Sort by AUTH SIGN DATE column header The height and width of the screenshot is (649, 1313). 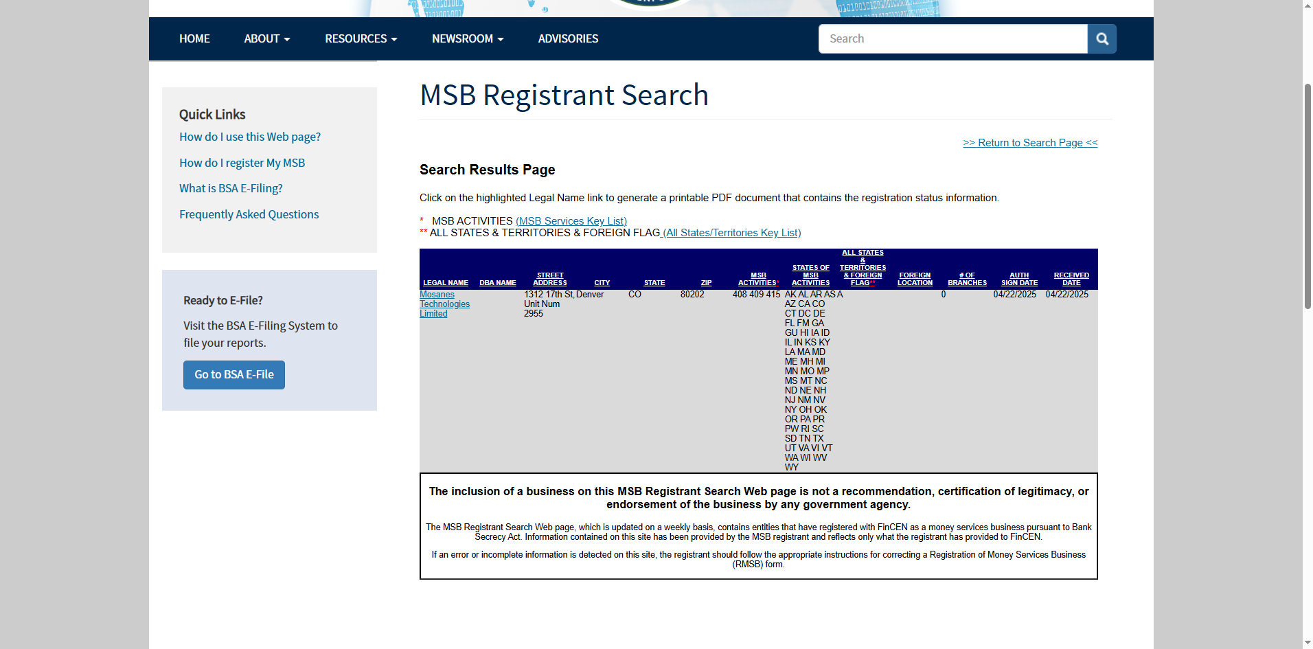pos(1020,279)
